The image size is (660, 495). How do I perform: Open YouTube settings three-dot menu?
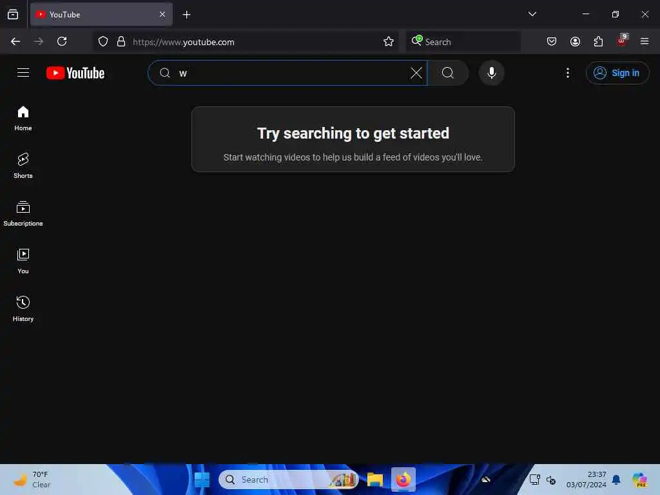(x=567, y=73)
